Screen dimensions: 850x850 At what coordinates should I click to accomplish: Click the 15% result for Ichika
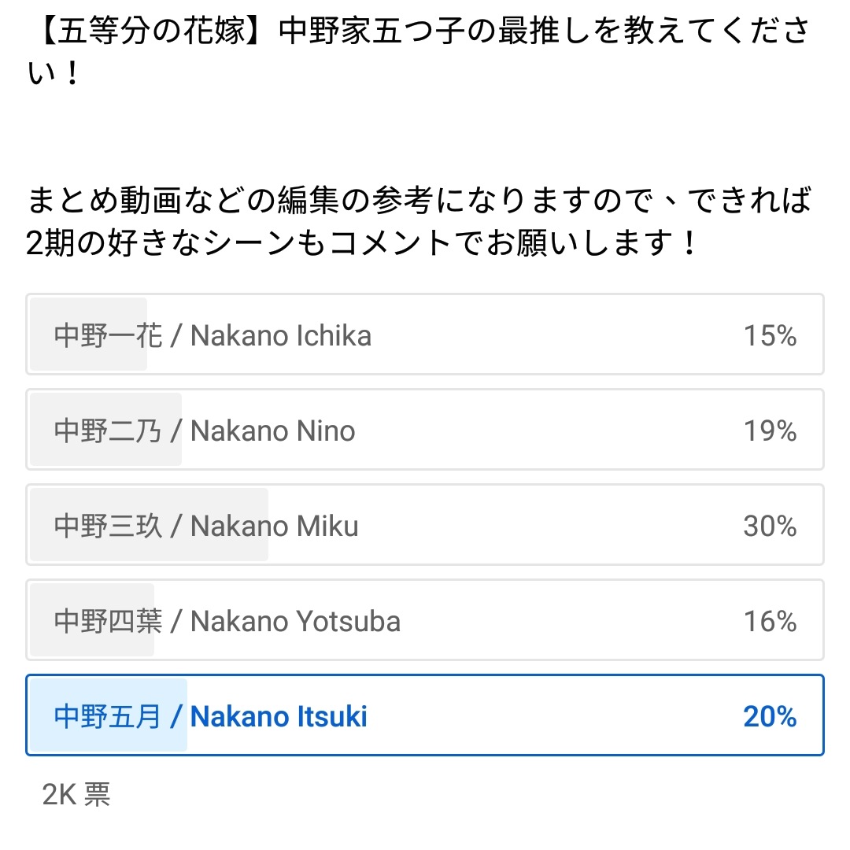pos(770,335)
